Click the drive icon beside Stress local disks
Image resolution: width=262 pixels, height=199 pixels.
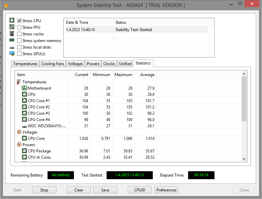(12, 48)
